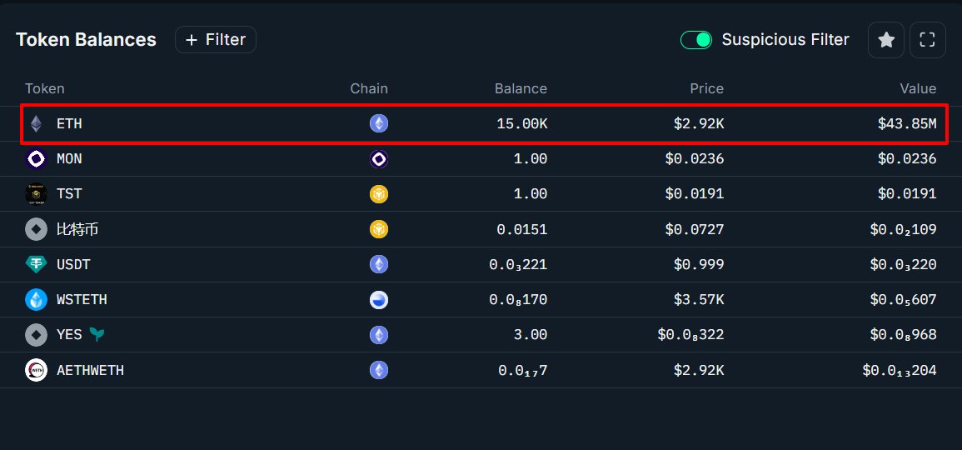This screenshot has height=450, width=962.
Task: Click Ethereum chain icon in USDT row
Action: pos(379,265)
